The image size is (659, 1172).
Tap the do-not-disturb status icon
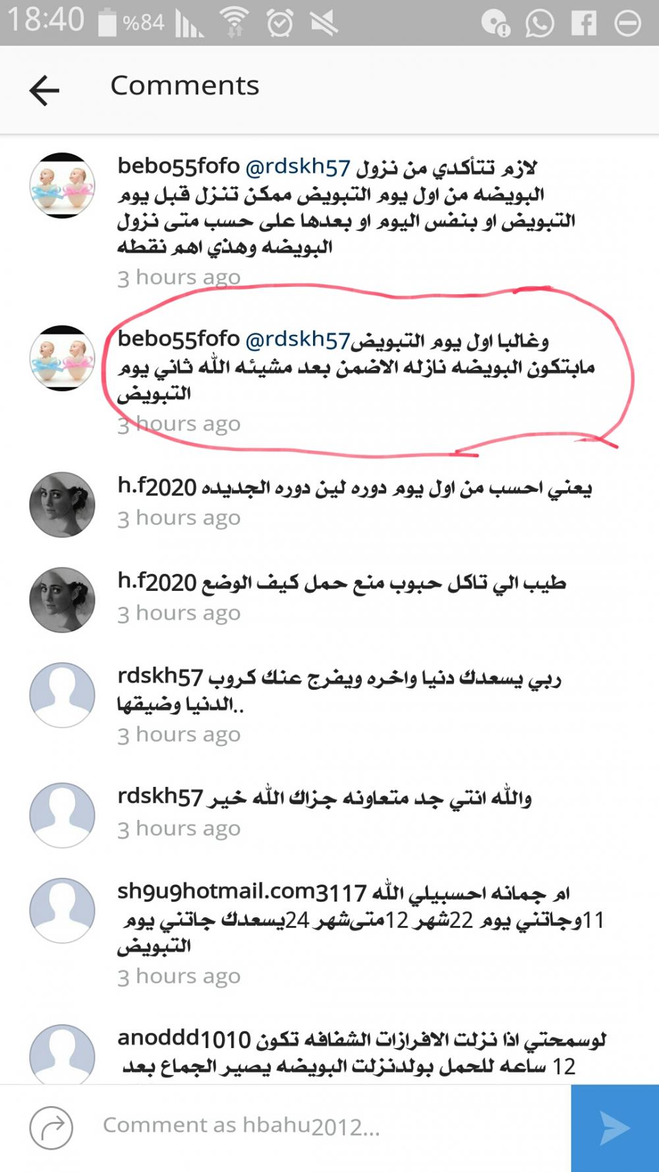click(x=627, y=24)
